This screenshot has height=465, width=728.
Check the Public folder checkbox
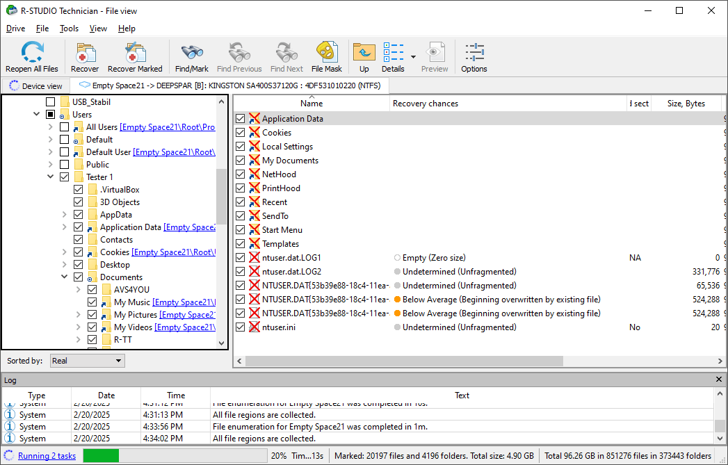tap(65, 164)
